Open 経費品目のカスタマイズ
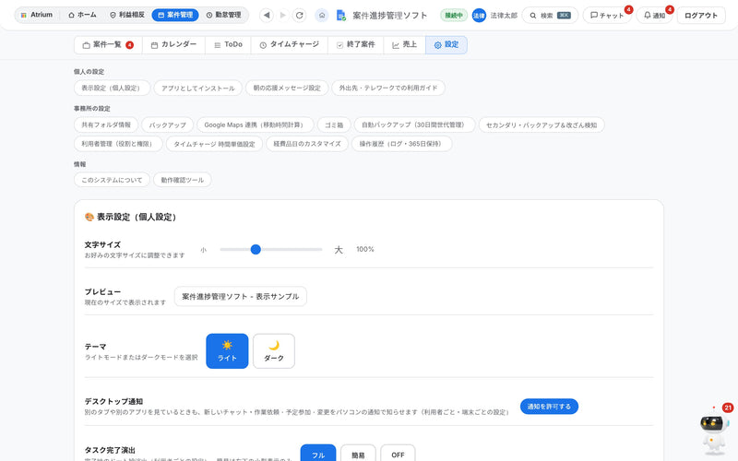 click(307, 144)
